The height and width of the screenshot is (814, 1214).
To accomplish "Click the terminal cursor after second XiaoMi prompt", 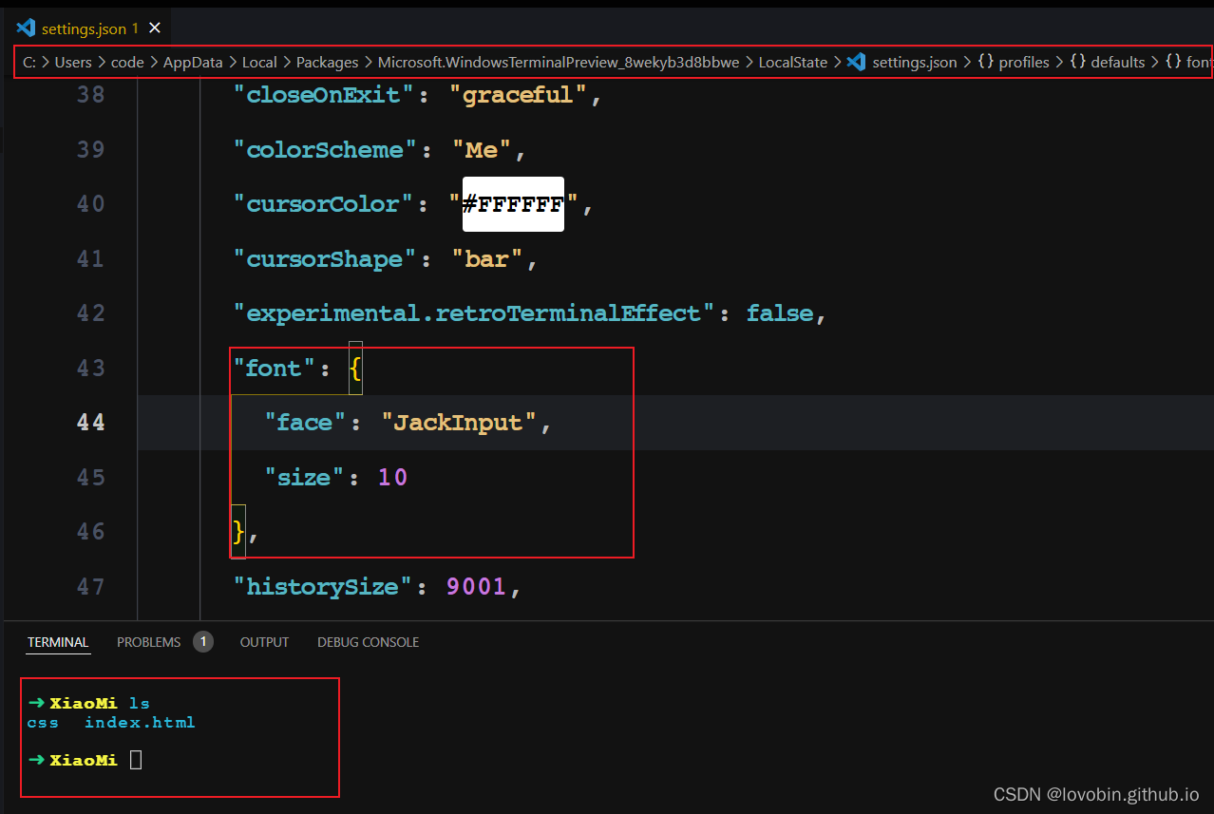I will pos(136,760).
